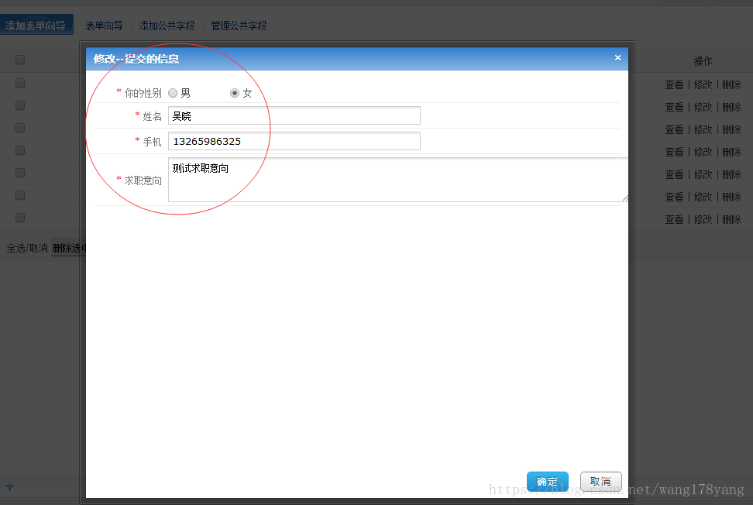This screenshot has width=753, height=505.
Task: Open the 管理公共字段 tab in background
Action: pyautogui.click(x=239, y=26)
